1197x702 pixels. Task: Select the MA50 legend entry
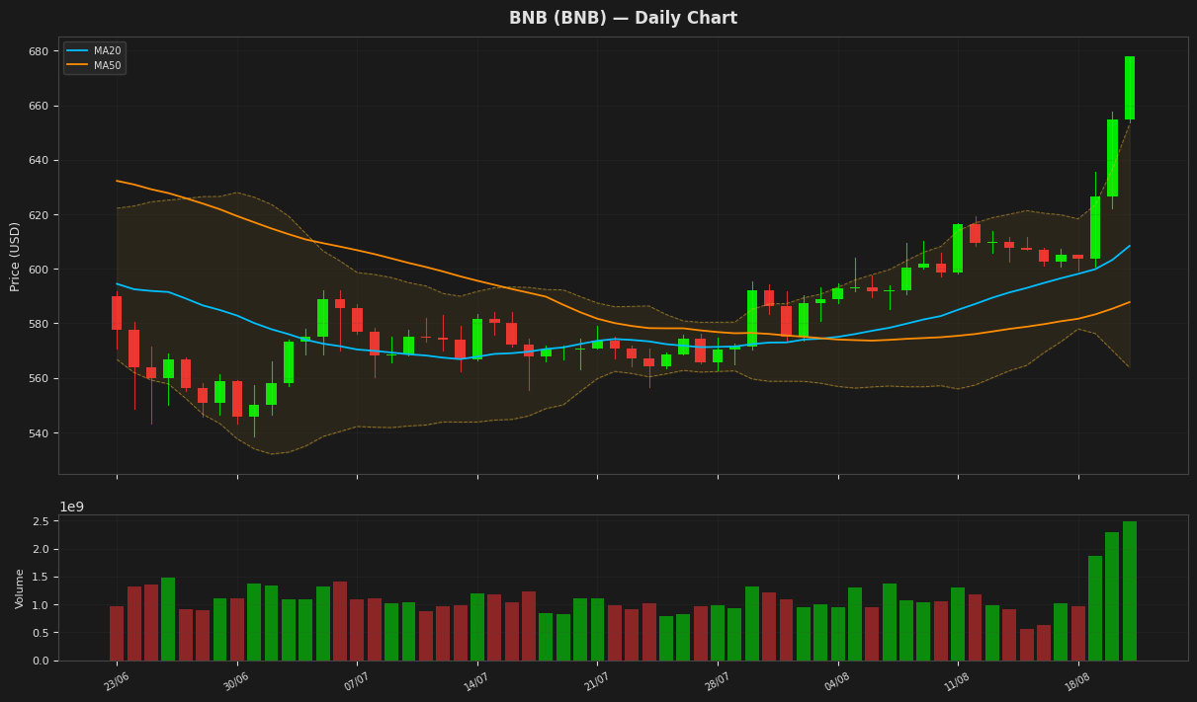pos(94,65)
